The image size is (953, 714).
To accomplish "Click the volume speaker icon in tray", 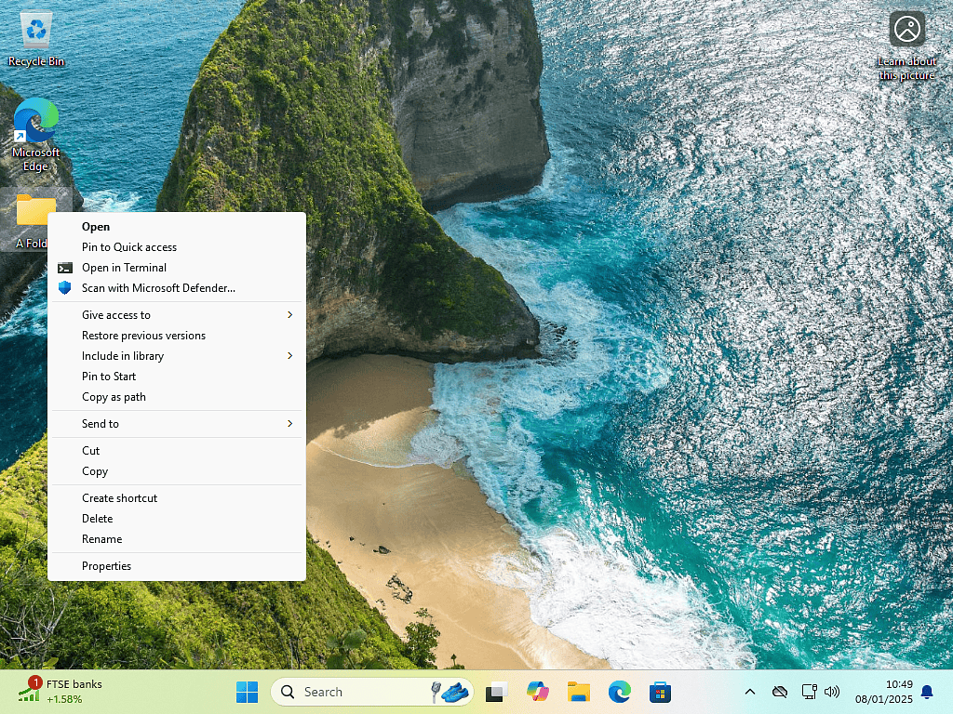I will pos(832,692).
